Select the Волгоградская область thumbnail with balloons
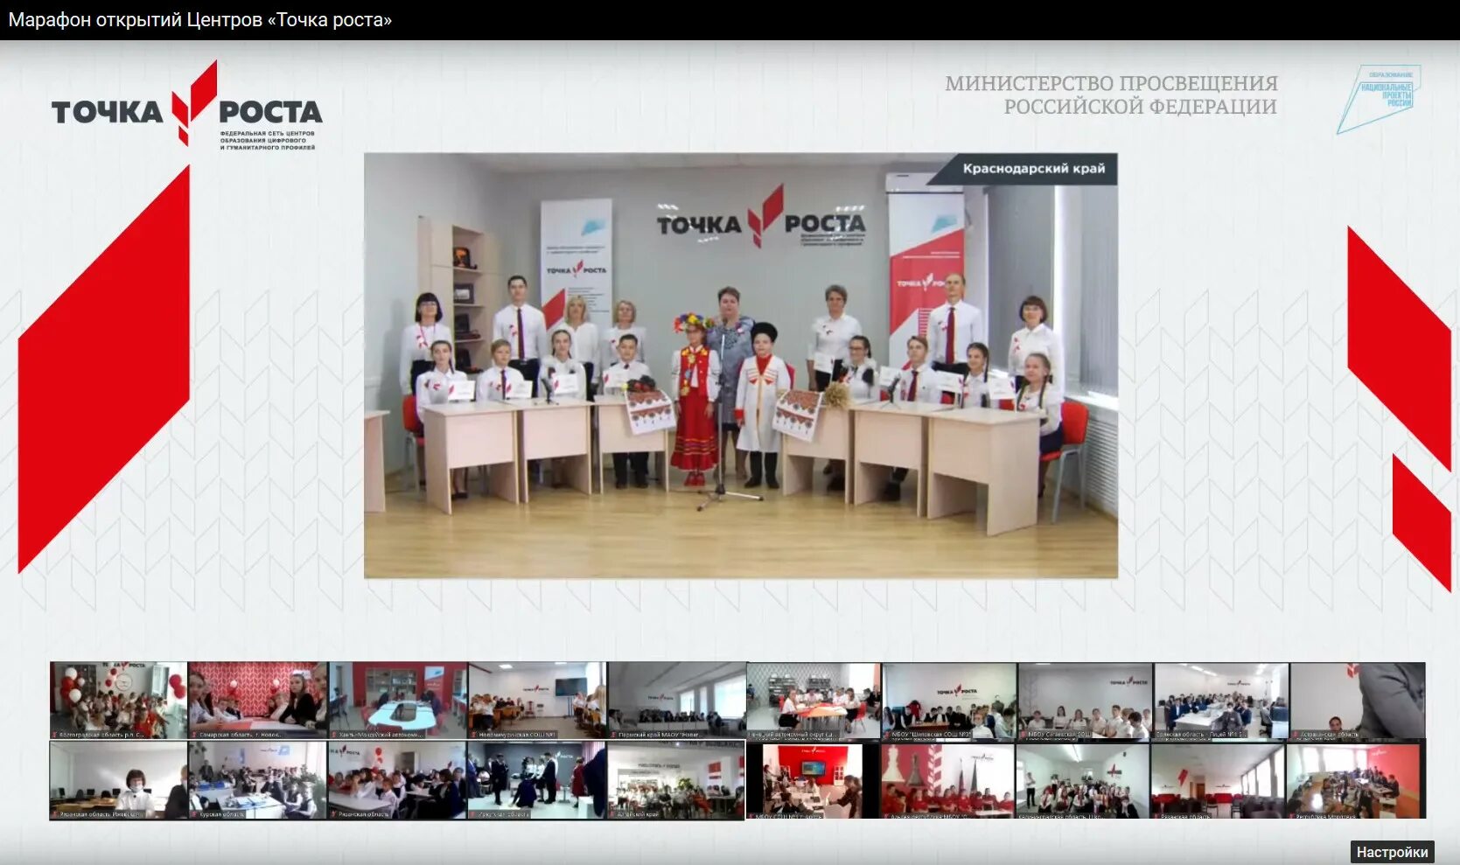The width and height of the screenshot is (1460, 865). tap(118, 701)
